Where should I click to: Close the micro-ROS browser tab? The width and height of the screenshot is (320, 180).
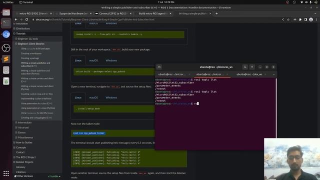pos(51,13)
